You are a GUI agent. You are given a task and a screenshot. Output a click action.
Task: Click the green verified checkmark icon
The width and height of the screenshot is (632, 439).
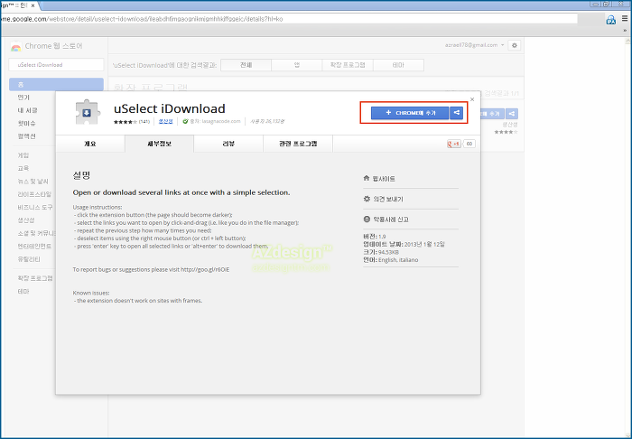[x=185, y=121]
